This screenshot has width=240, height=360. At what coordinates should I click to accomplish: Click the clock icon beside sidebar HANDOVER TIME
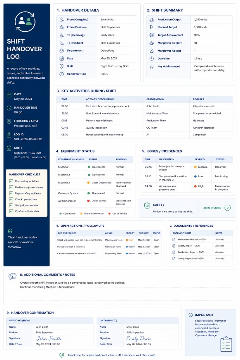[9, 108]
